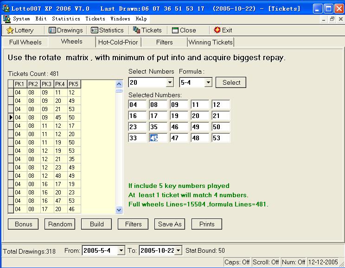Click the Prints button

(207, 224)
